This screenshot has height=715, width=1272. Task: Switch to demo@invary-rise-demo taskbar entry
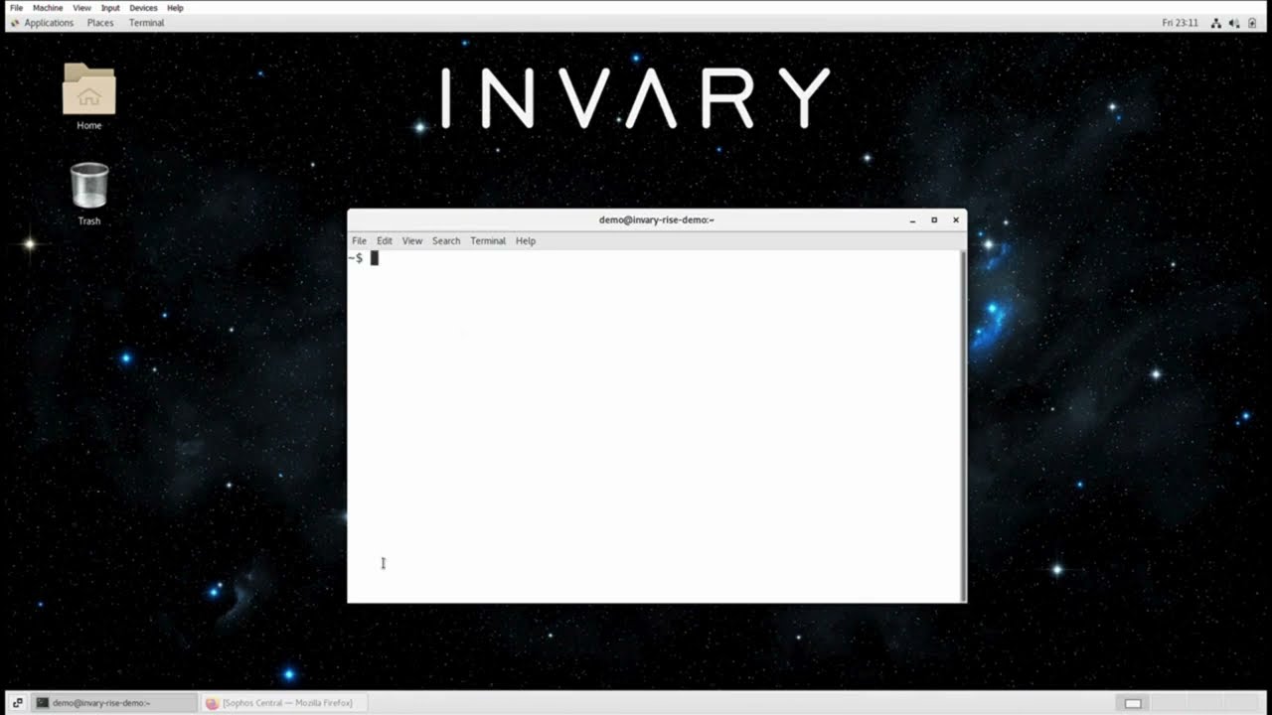point(114,703)
